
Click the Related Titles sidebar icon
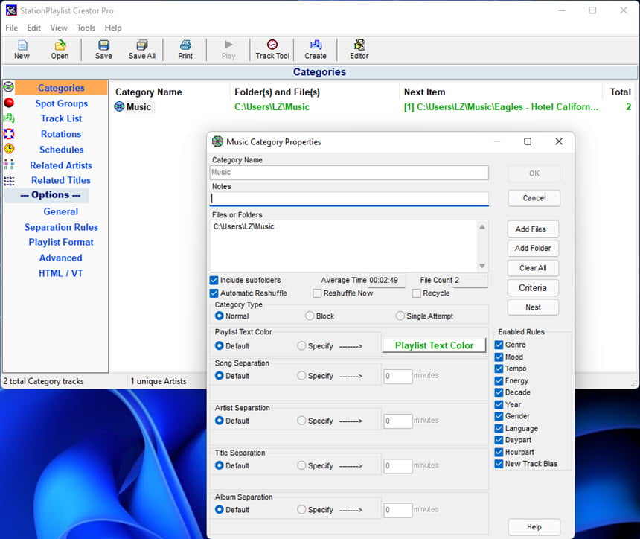[x=9, y=180]
